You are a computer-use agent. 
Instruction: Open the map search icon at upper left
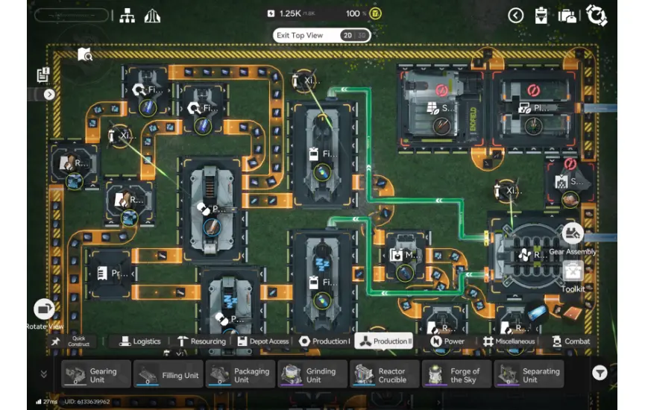(x=85, y=54)
